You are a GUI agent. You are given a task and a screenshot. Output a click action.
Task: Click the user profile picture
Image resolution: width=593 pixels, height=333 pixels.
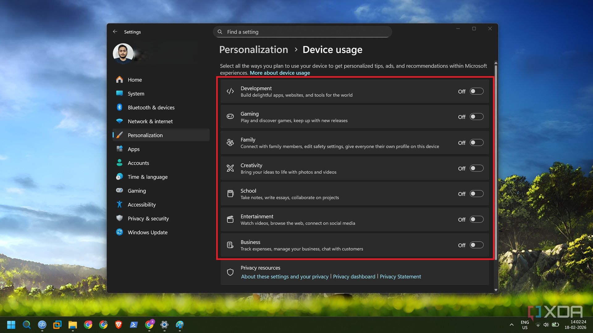pyautogui.click(x=123, y=53)
